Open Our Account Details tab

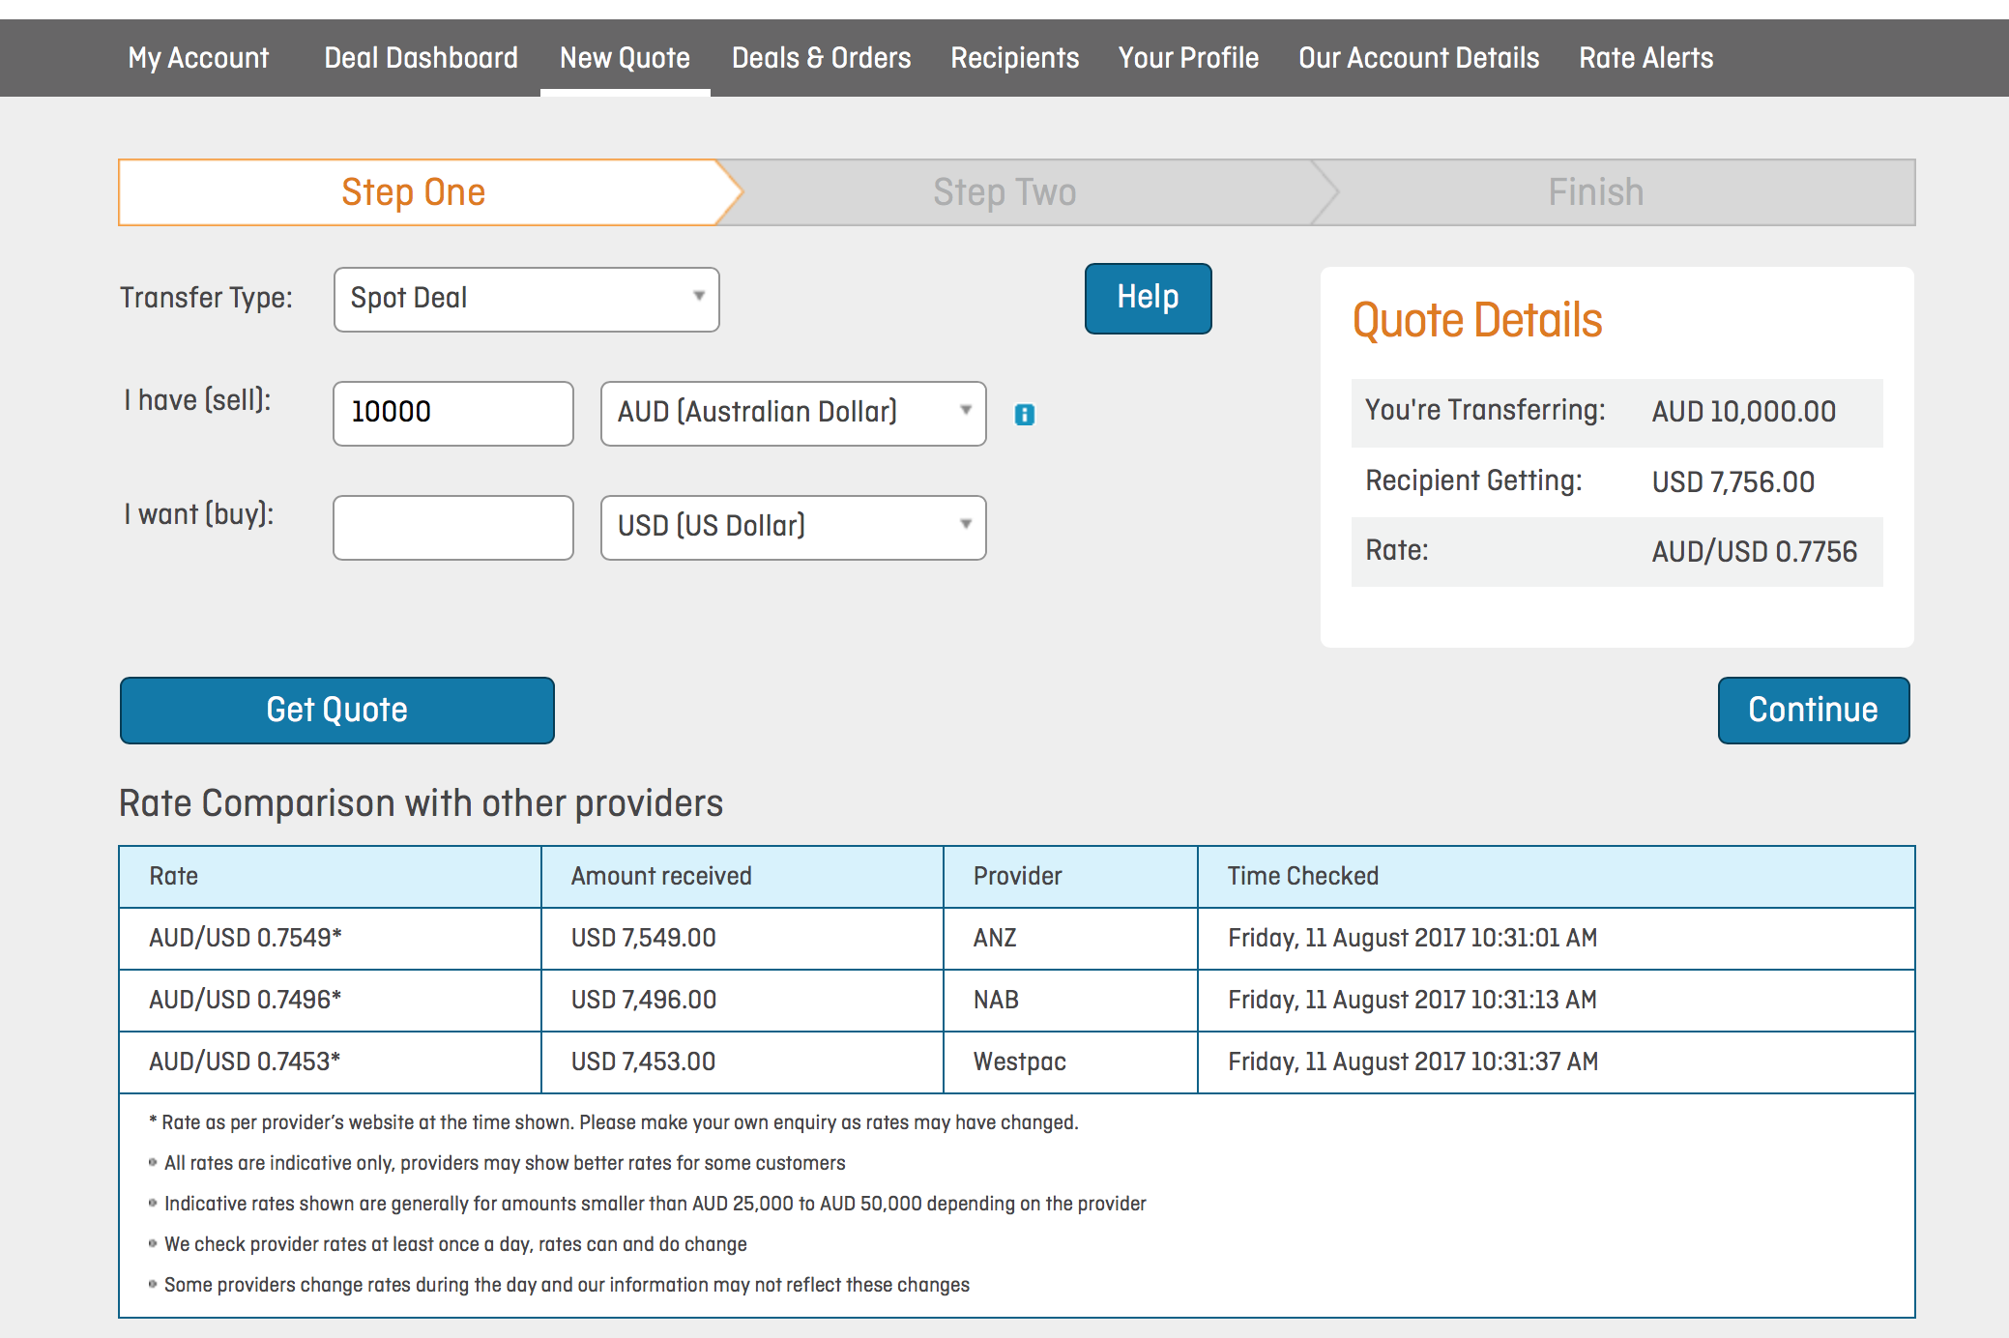(1418, 58)
